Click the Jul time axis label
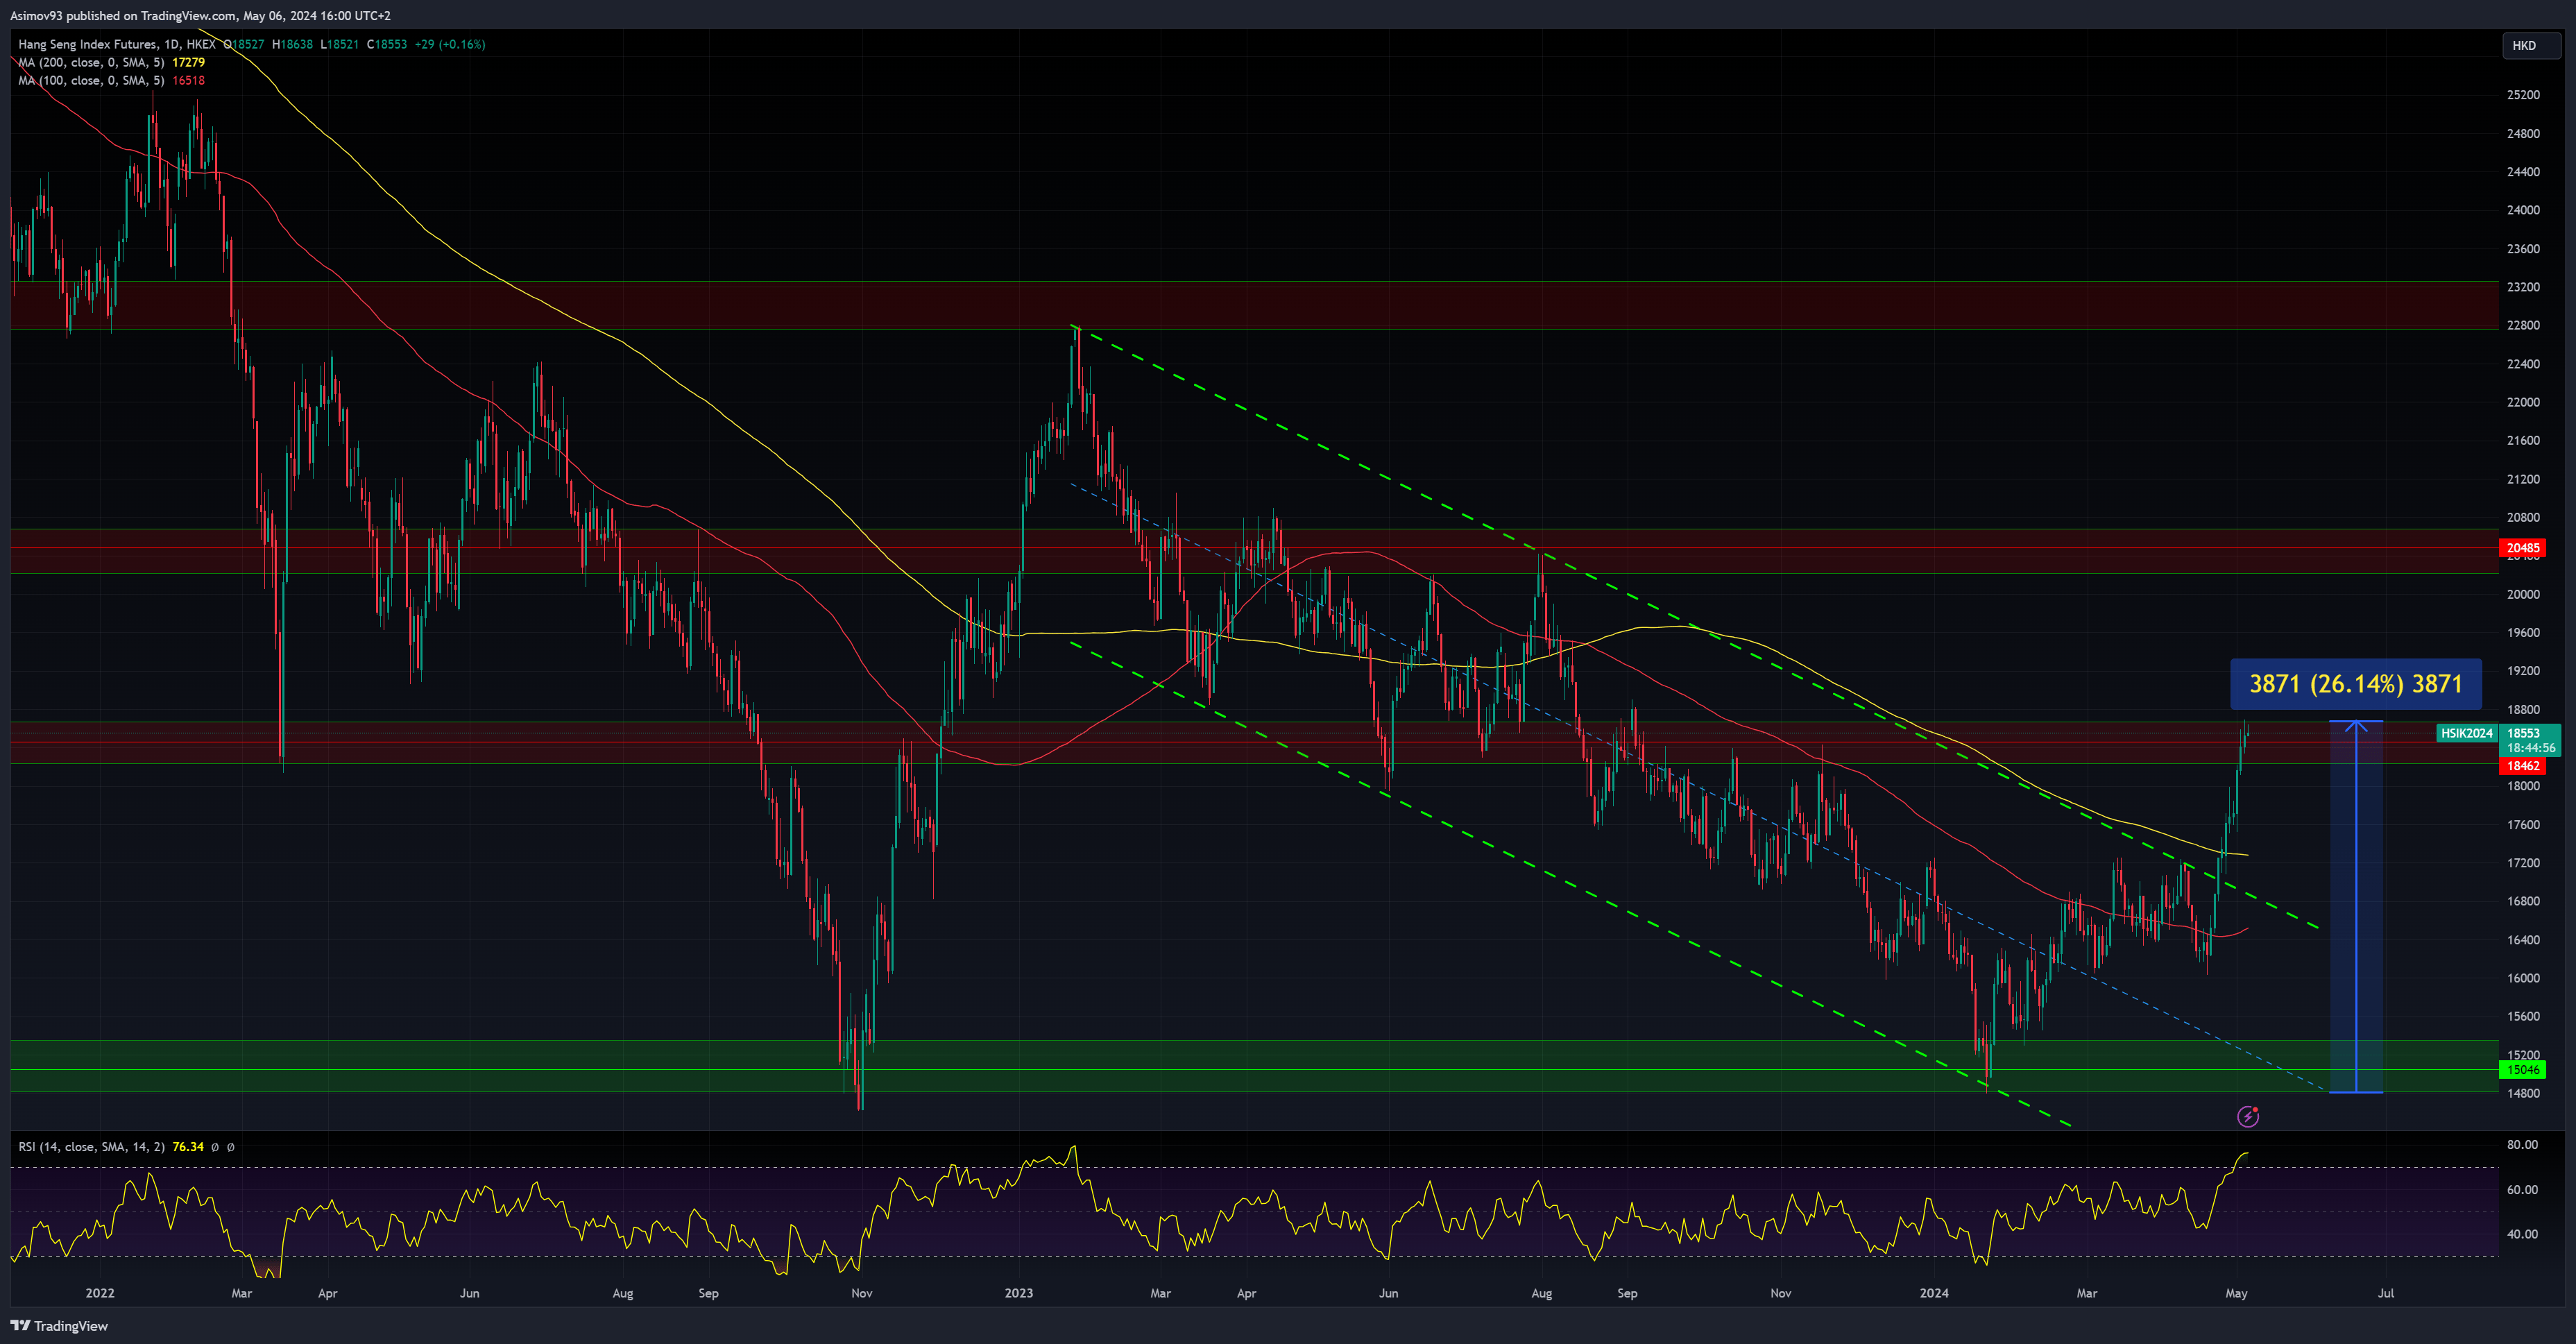 2386,1293
